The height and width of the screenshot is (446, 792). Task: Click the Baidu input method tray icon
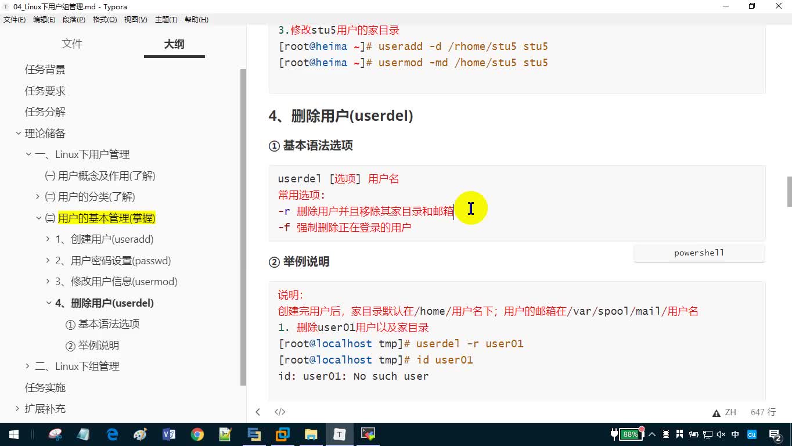coord(752,434)
